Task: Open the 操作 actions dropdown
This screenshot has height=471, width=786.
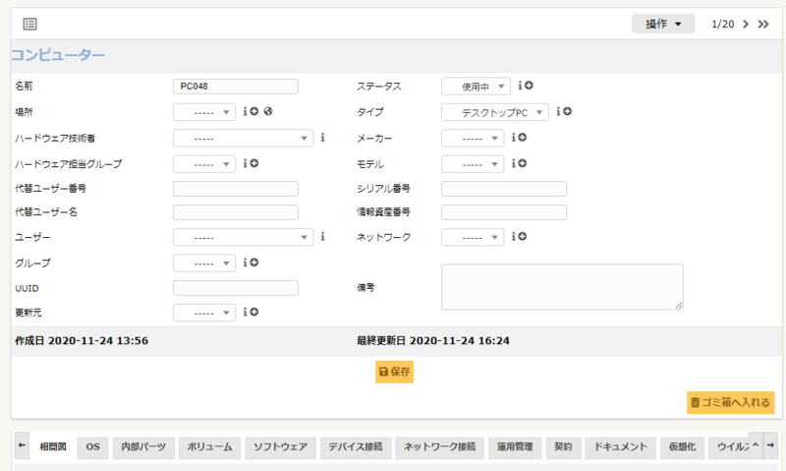Action: pos(663,24)
